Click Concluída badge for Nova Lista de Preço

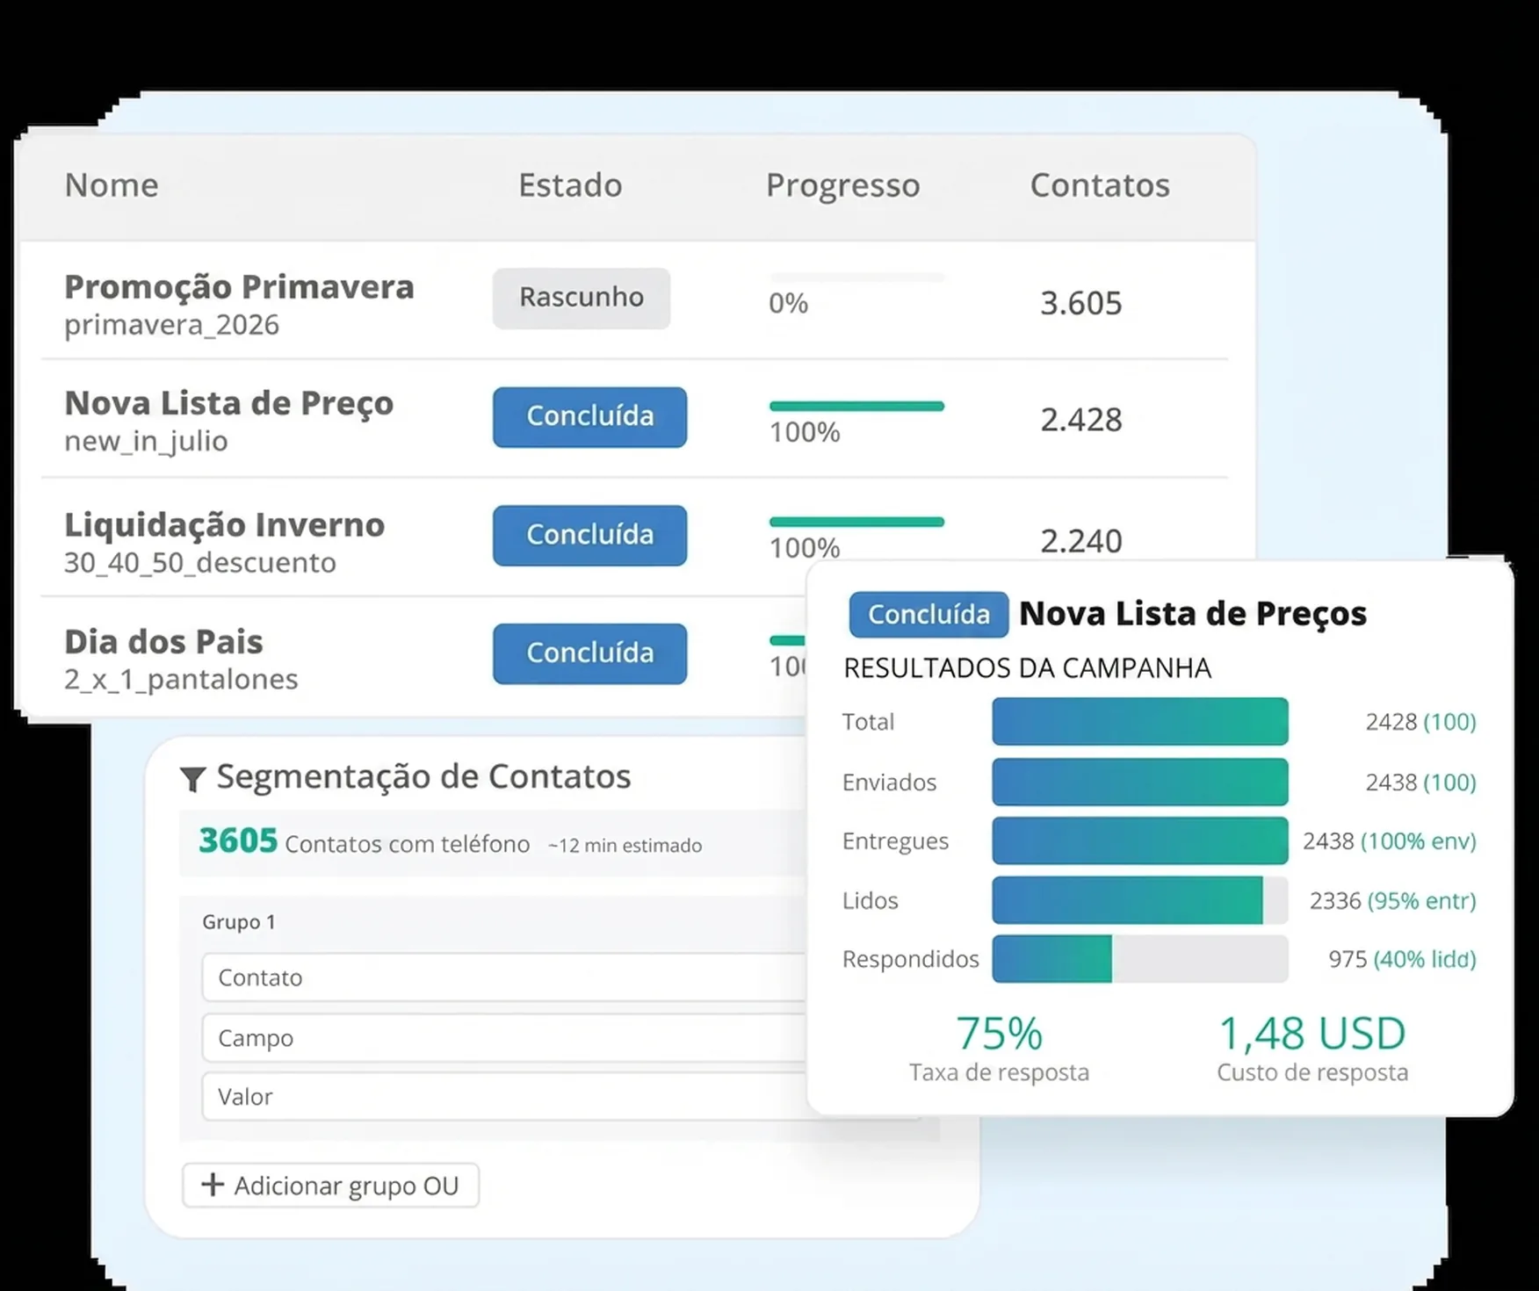[x=589, y=416]
